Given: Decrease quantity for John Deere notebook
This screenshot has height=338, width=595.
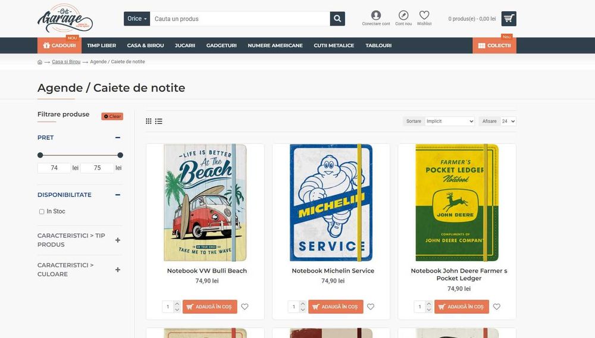Looking at the screenshot, I should (429, 309).
